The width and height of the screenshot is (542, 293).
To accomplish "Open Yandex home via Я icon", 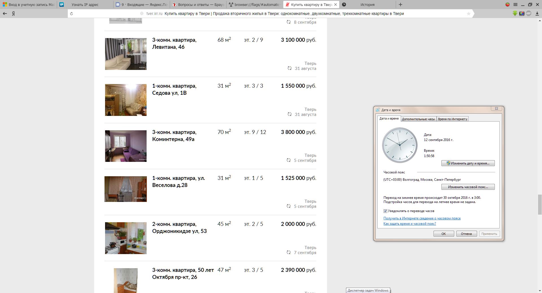I will click(x=13, y=14).
